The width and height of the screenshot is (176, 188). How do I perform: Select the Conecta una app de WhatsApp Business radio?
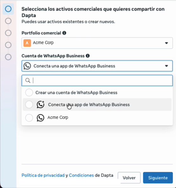(29, 104)
